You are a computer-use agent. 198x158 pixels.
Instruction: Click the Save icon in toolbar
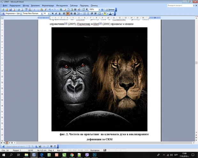tap(11, 10)
